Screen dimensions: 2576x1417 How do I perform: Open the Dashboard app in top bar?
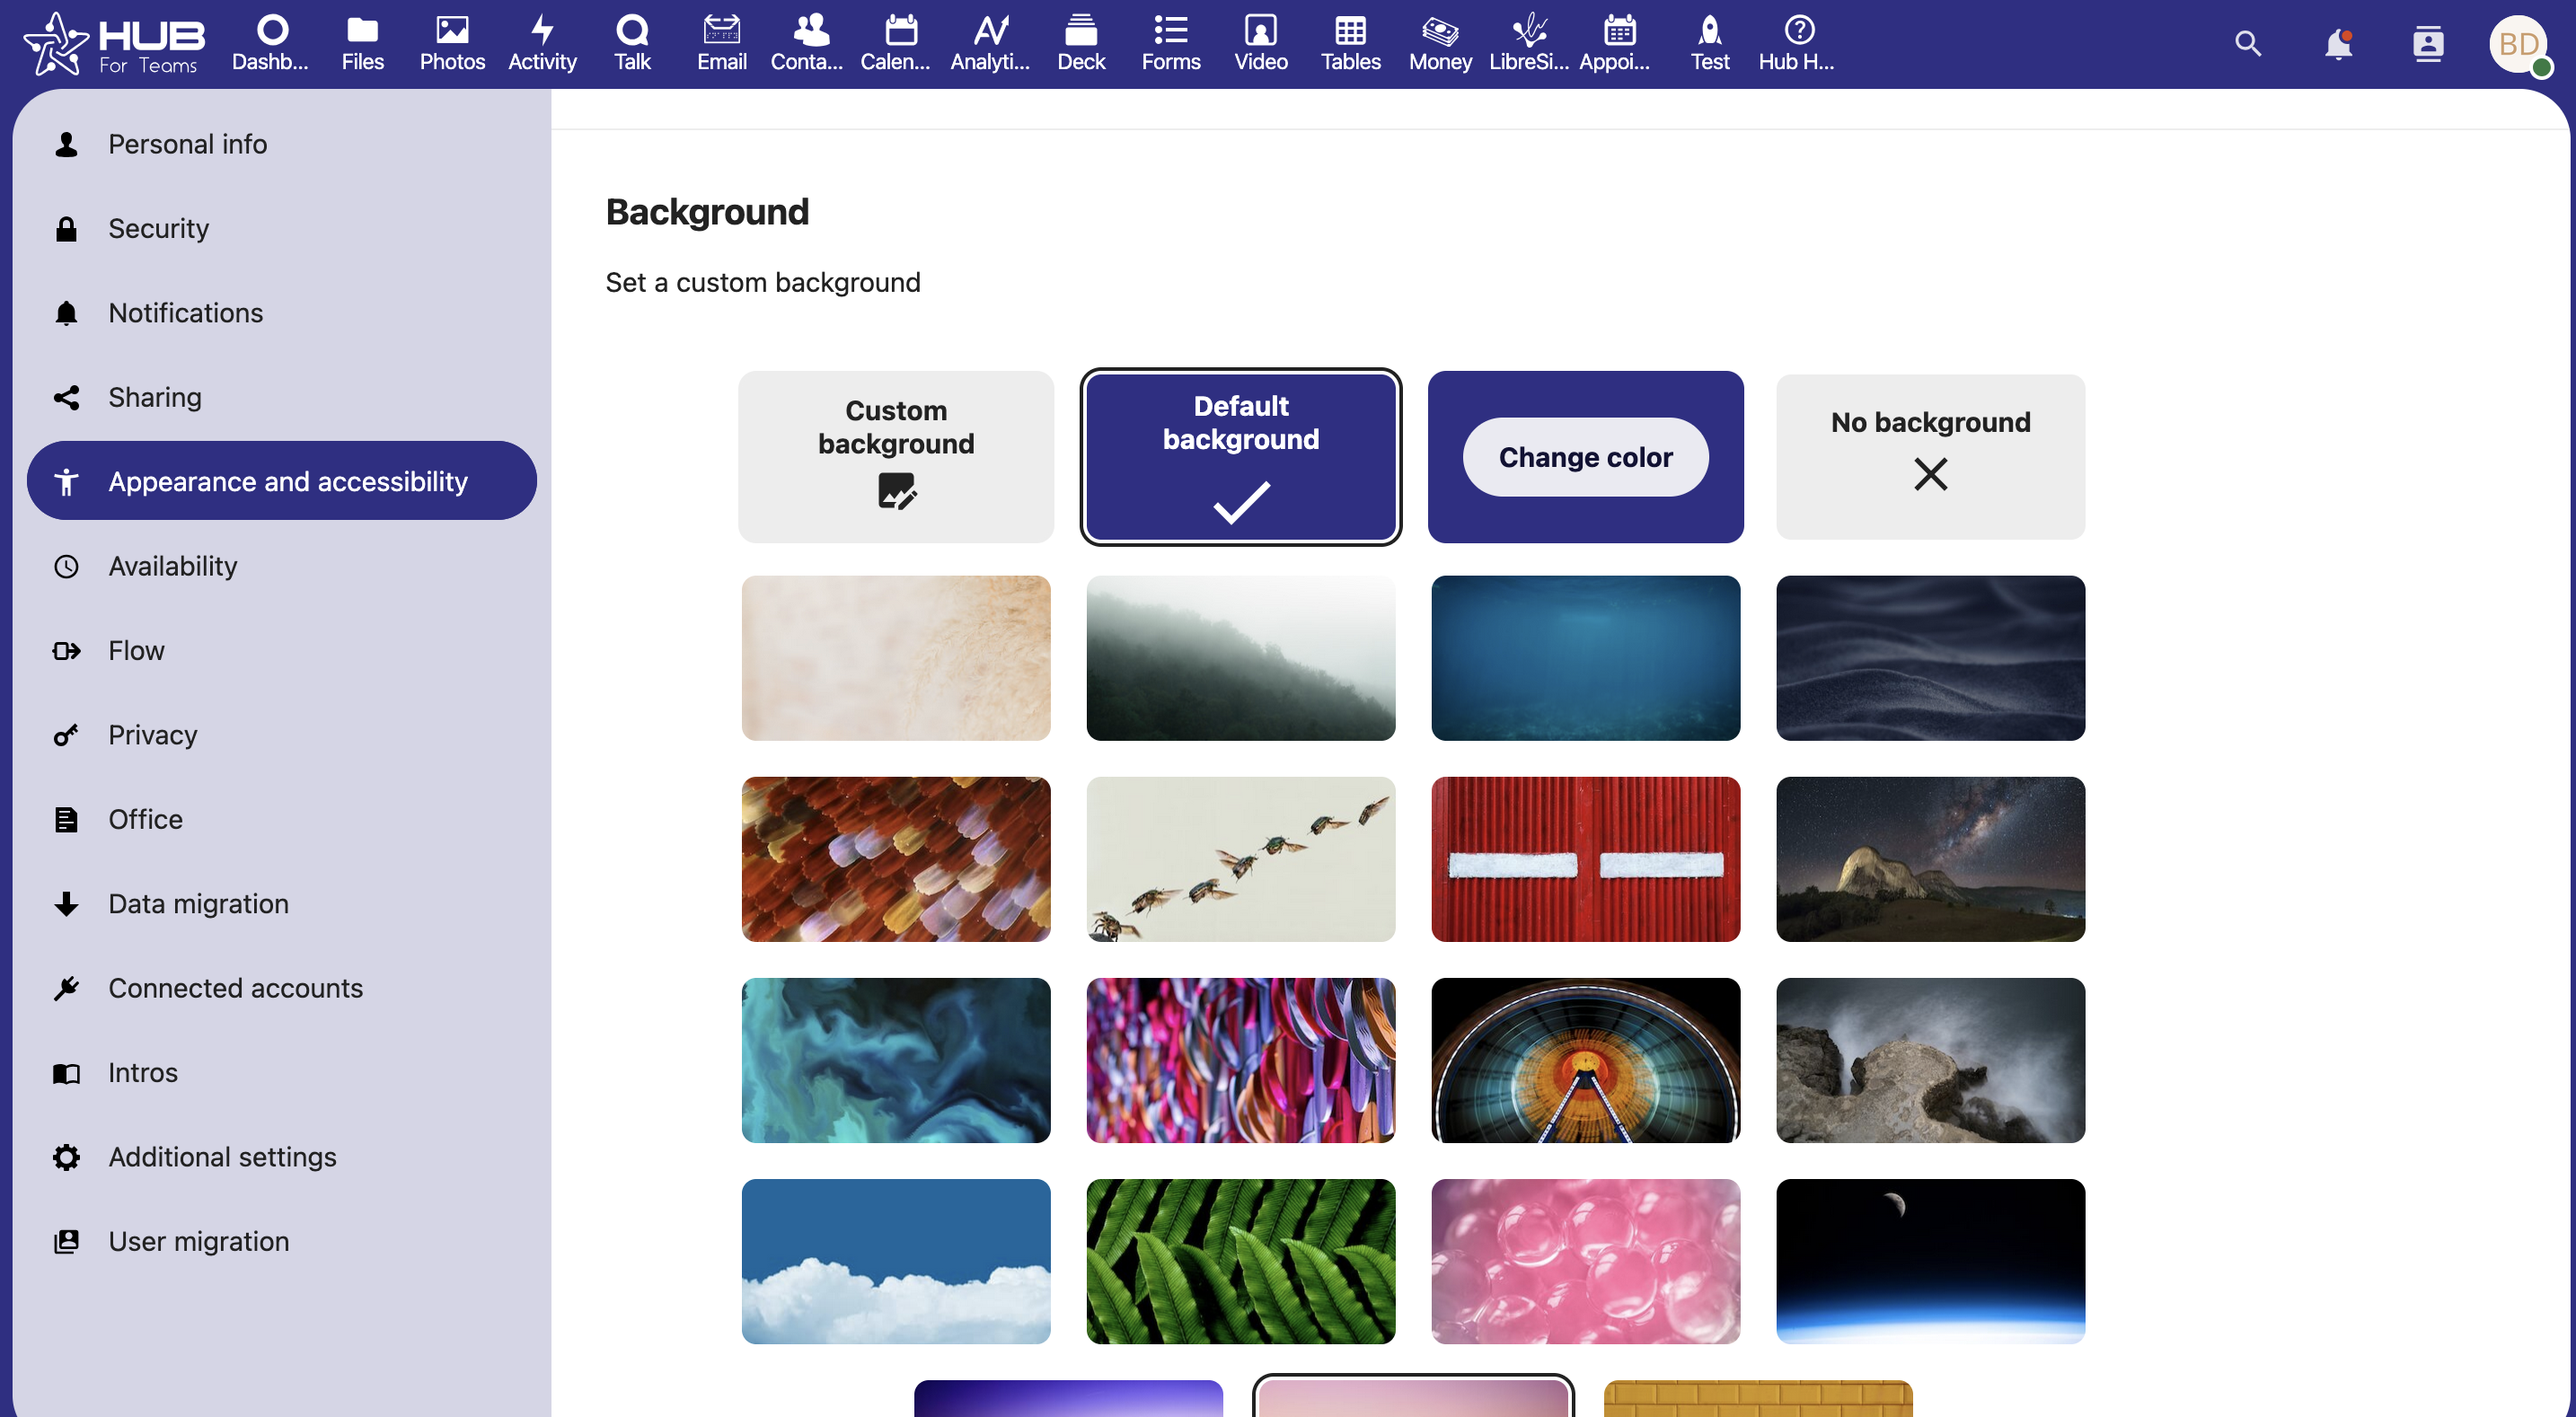pos(271,44)
